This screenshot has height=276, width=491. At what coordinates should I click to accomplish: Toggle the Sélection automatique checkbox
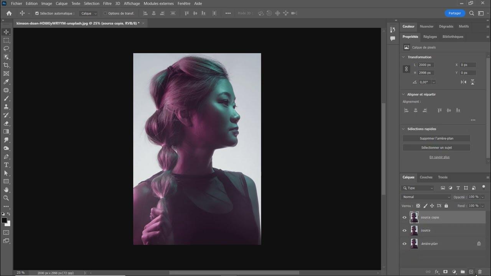tap(37, 13)
